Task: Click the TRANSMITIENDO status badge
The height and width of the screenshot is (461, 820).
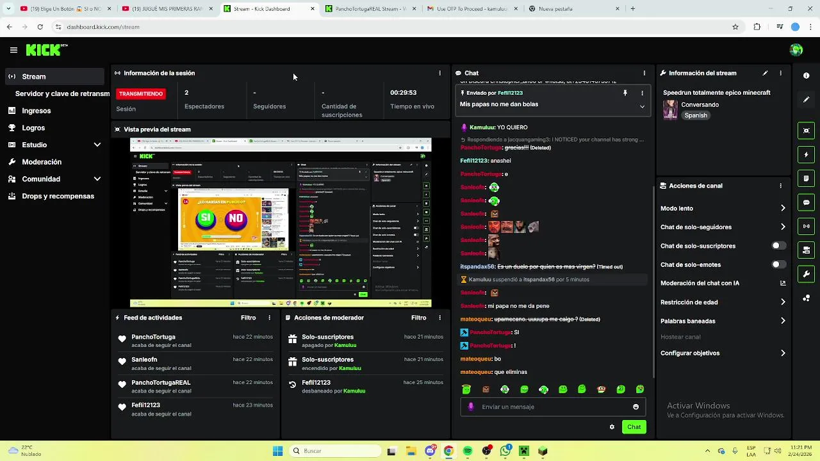Action: coord(141,93)
